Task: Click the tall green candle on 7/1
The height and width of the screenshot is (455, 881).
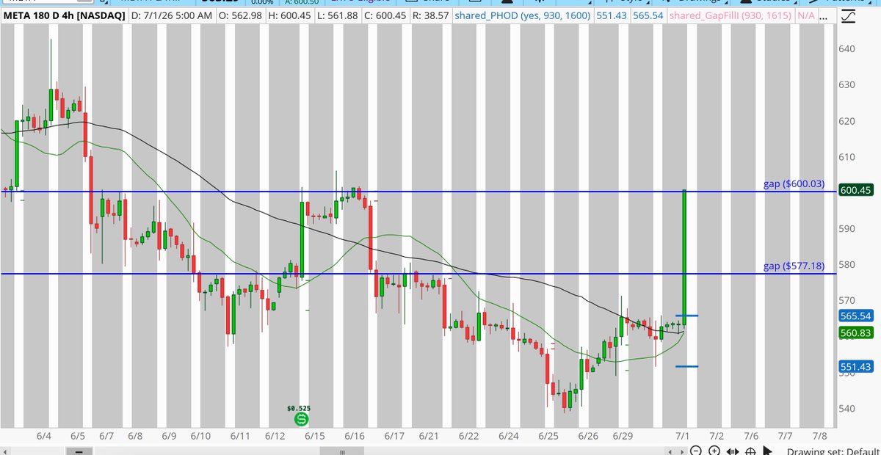Action: point(684,257)
